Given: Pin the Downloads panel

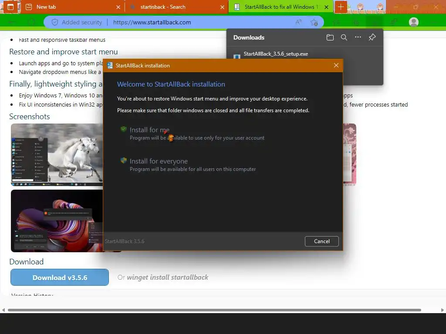Looking at the screenshot, I should (372, 37).
